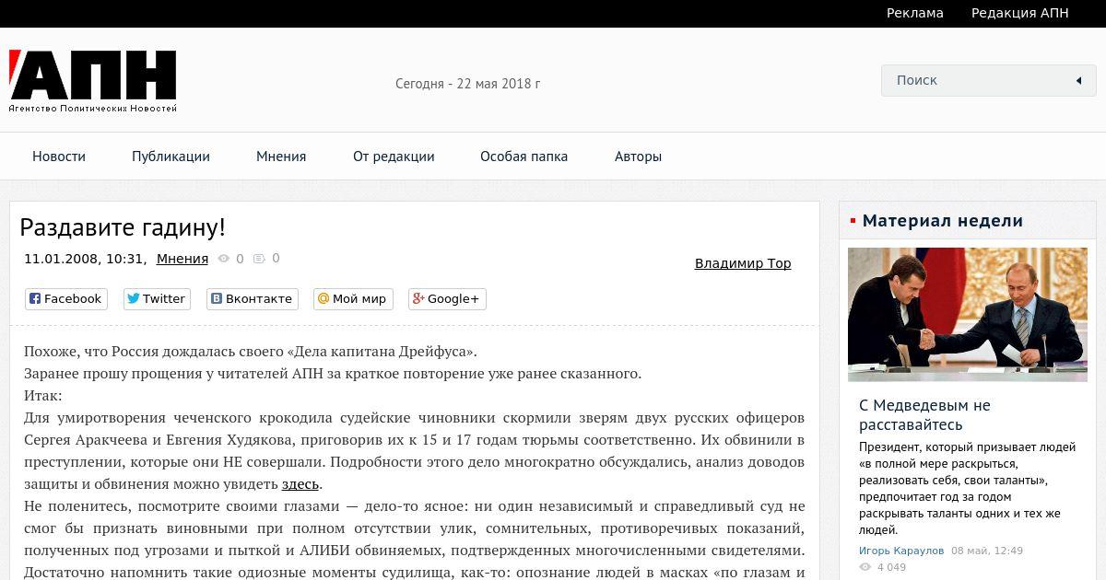The image size is (1106, 580).
Task: Follow the здесь link in article
Action: pyautogui.click(x=300, y=484)
